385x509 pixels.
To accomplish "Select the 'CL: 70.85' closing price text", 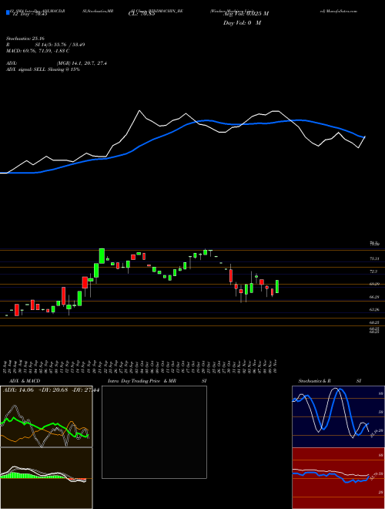I will click(x=142, y=14).
